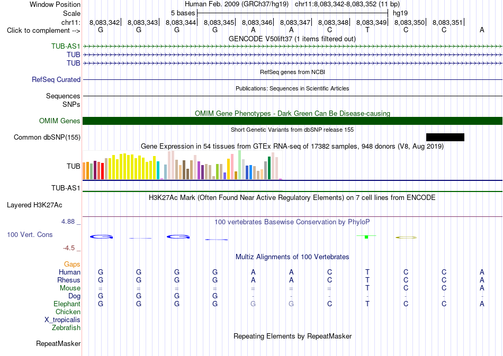Click the hg19 label beside scale bar

coord(400,13)
